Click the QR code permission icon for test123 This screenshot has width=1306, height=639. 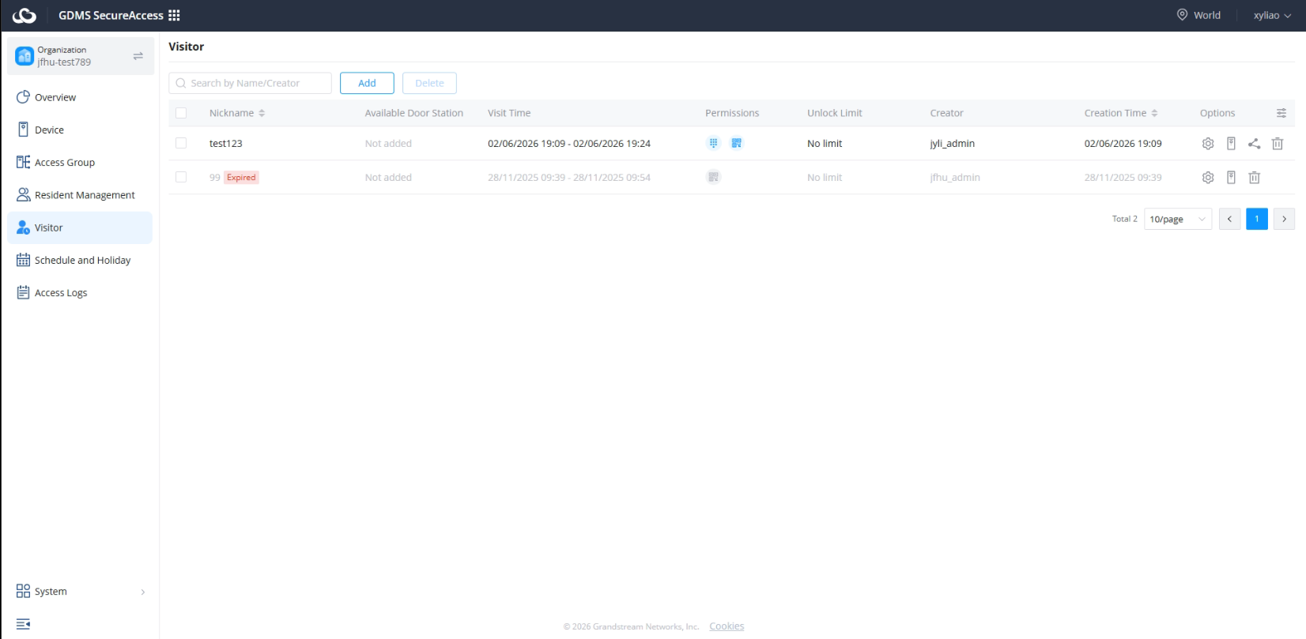(x=737, y=143)
